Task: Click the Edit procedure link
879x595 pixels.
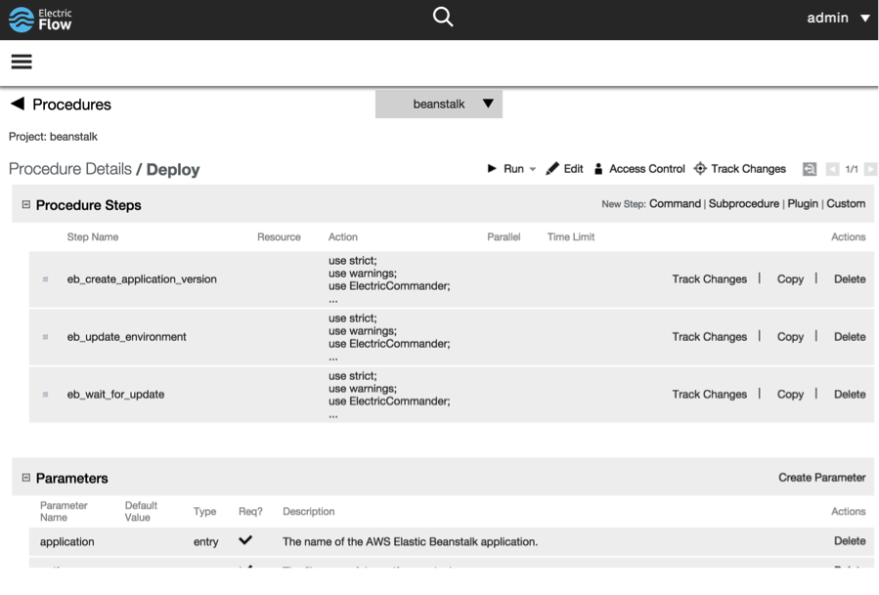Action: (574, 169)
